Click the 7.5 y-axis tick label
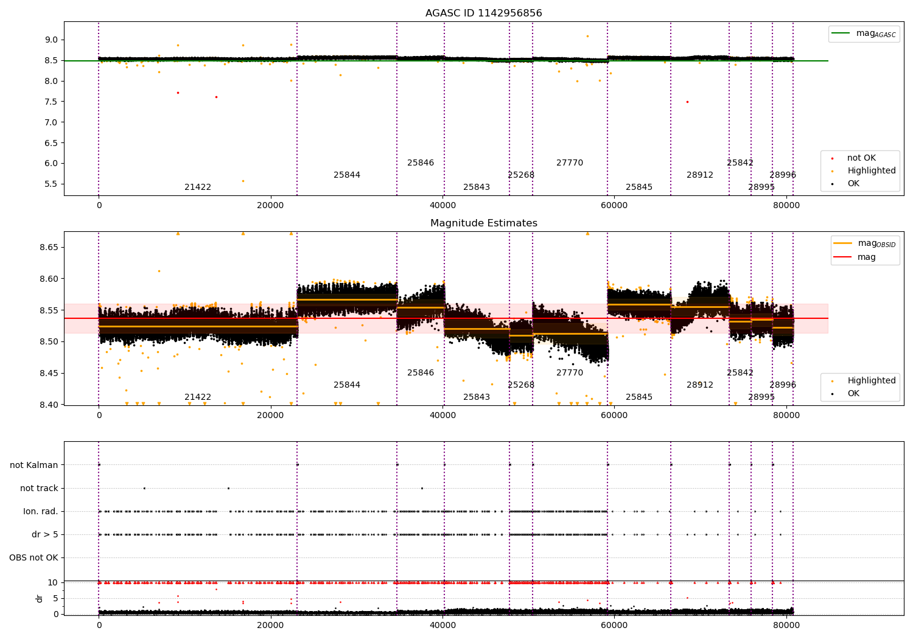913x639 pixels. pos(51,102)
